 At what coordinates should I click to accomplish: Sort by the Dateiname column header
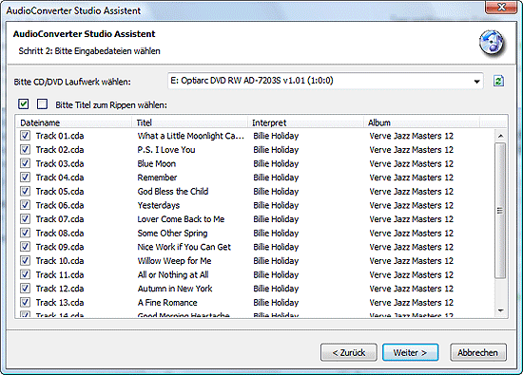point(74,122)
